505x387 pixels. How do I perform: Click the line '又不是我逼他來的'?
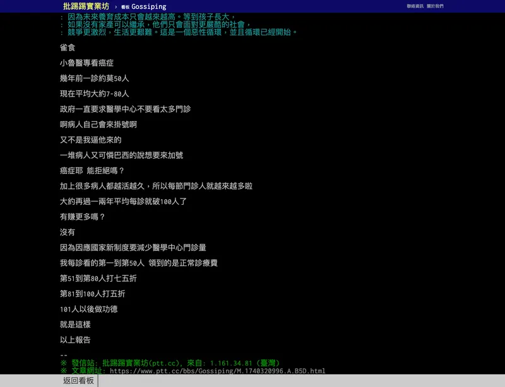(x=90, y=140)
